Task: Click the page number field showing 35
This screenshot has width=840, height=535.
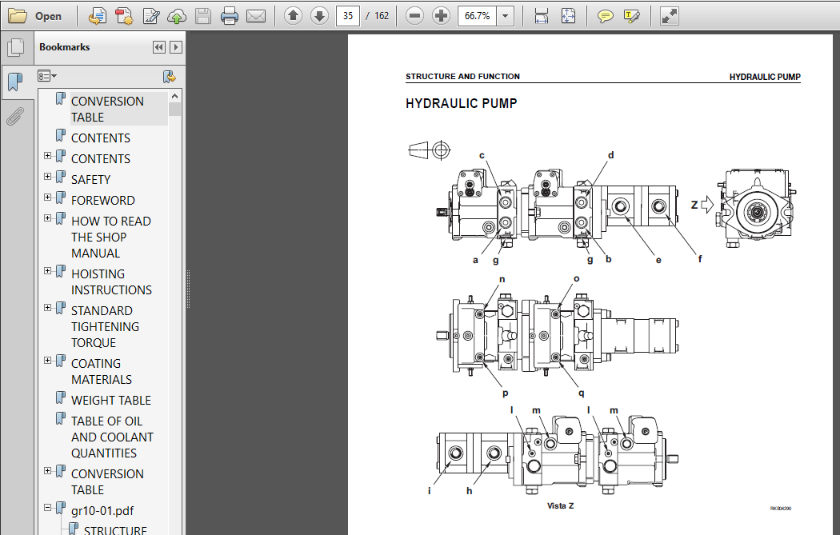Action: (348, 15)
